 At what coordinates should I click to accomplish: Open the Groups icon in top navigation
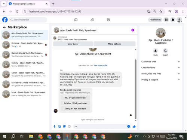tap(108, 20)
